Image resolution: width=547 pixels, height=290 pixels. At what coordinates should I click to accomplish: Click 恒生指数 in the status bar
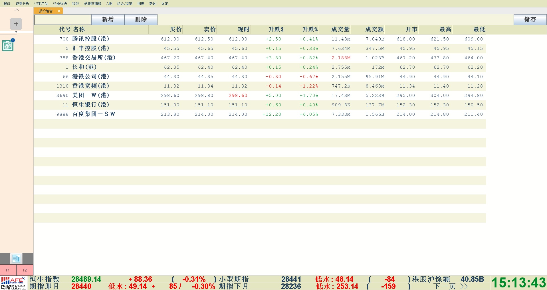click(45, 279)
